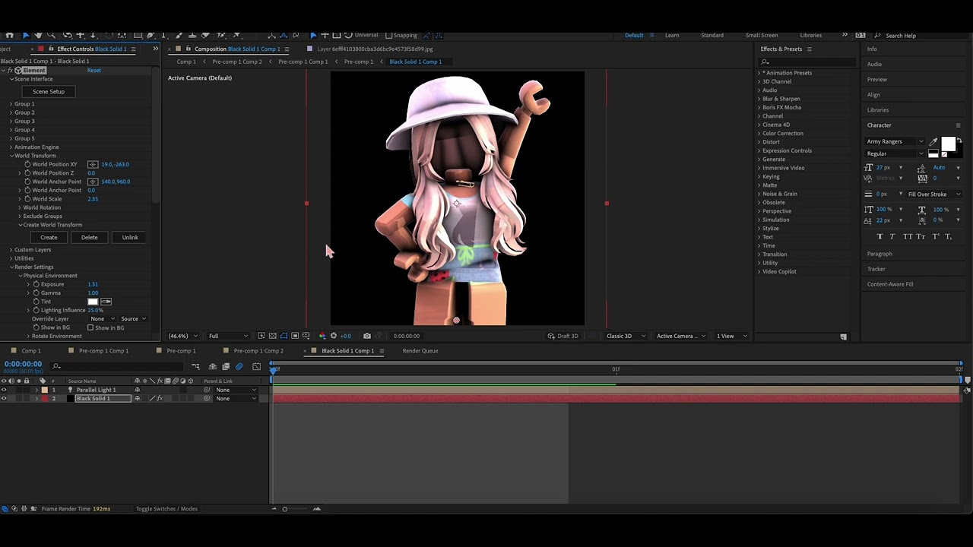Click the Small Caps Tt button

click(921, 236)
